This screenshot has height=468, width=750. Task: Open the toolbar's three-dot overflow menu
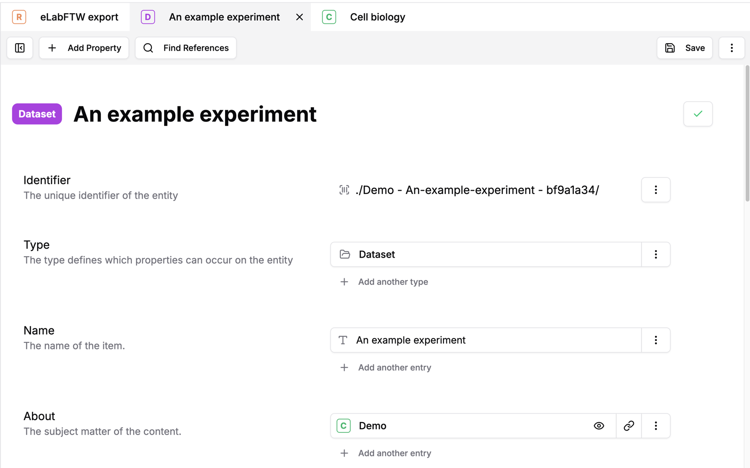731,48
